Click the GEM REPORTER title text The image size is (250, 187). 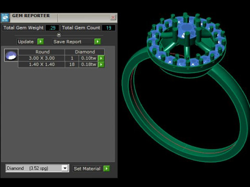31,16
